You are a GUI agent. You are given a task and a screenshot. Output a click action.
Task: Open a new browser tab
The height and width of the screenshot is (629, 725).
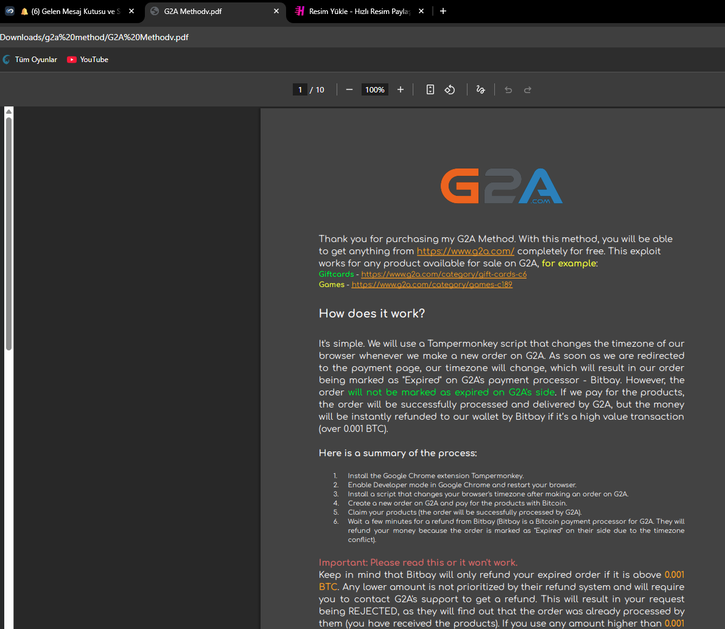443,11
